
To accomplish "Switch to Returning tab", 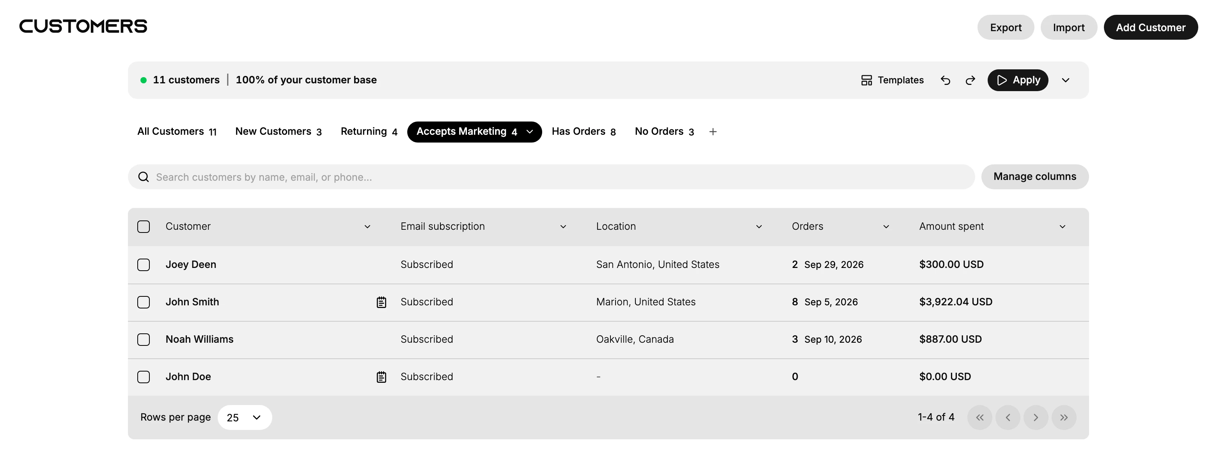I will click(369, 132).
